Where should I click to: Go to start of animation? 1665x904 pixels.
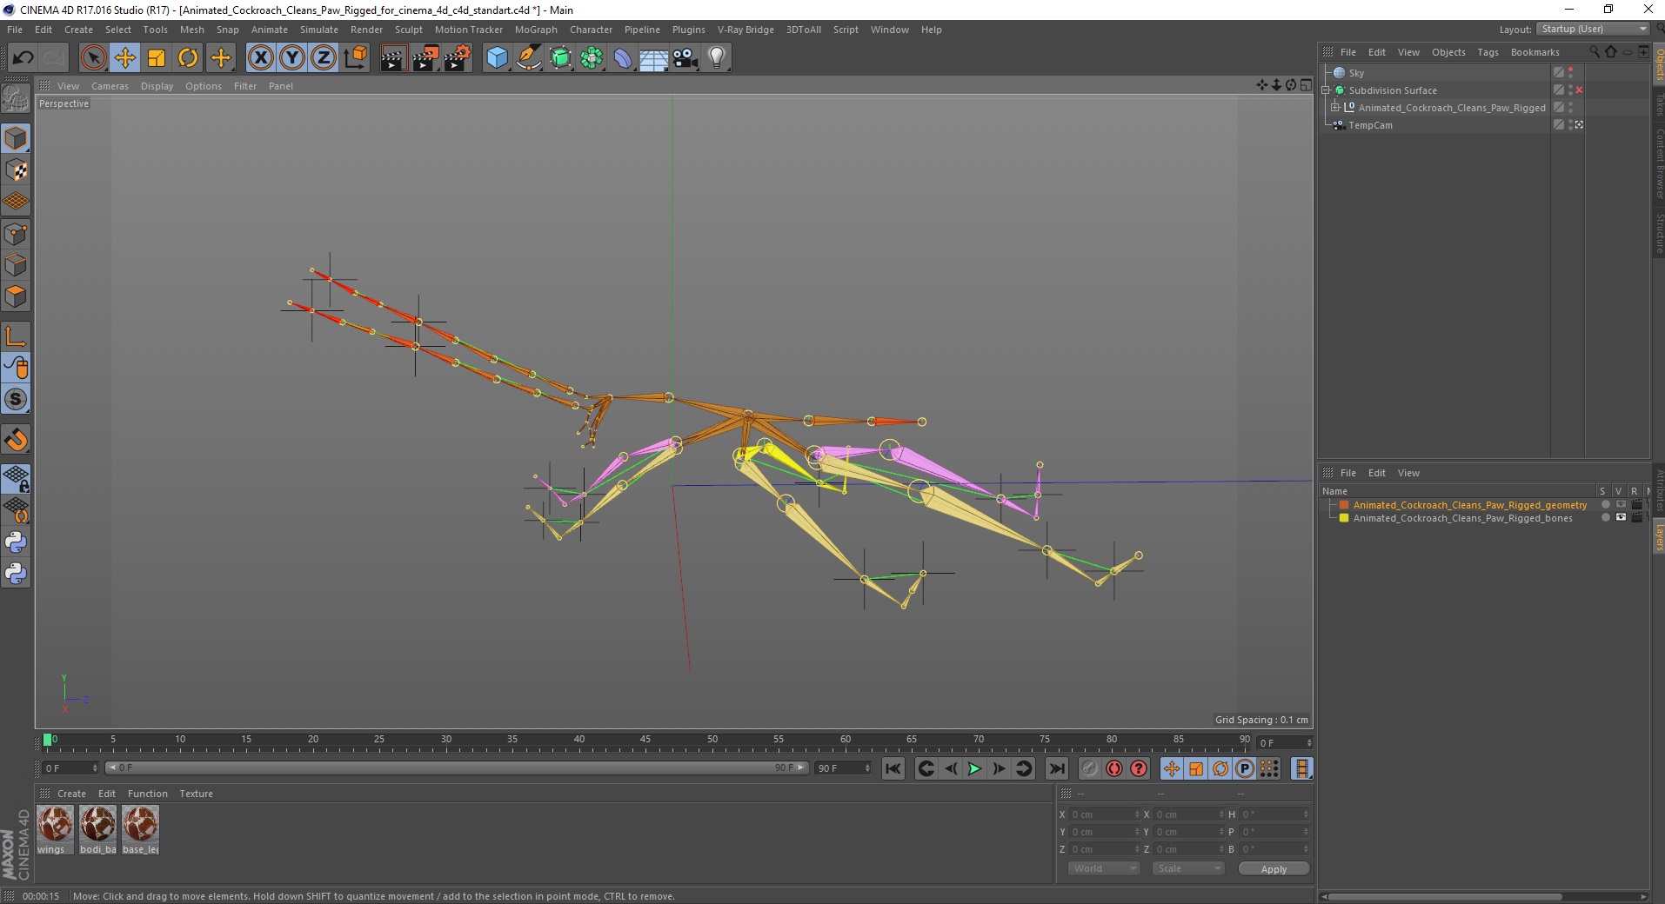tap(893, 768)
